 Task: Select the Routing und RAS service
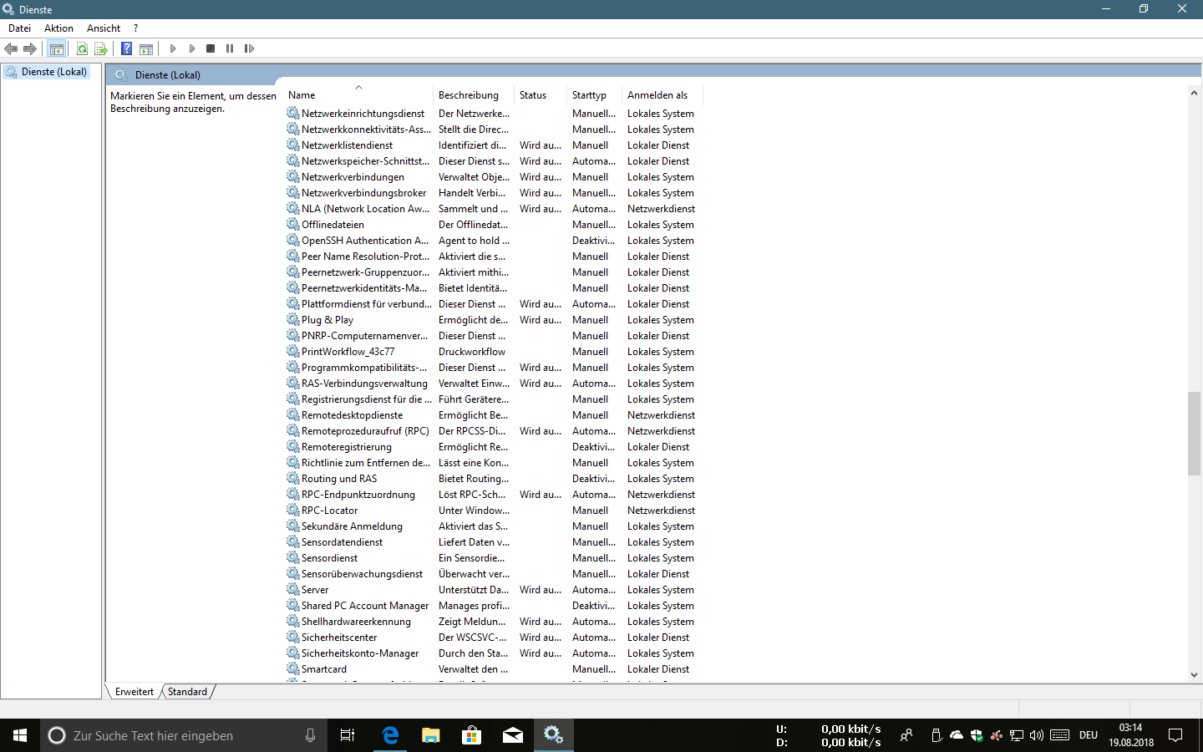coord(339,479)
